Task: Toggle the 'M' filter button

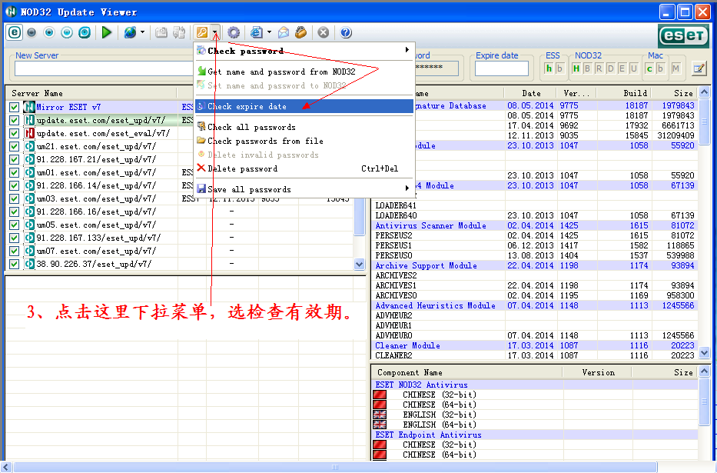Action: (676, 68)
